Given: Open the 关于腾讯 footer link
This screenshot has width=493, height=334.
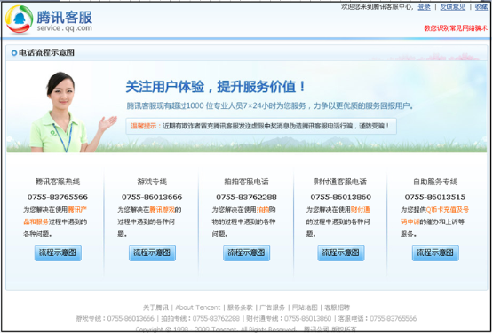Looking at the screenshot, I should 155,307.
